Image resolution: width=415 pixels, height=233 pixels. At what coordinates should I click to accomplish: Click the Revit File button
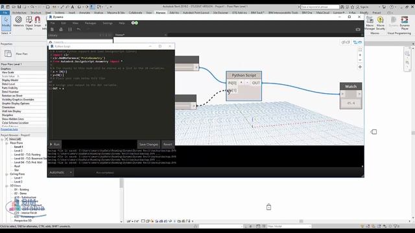(x=5, y=13)
